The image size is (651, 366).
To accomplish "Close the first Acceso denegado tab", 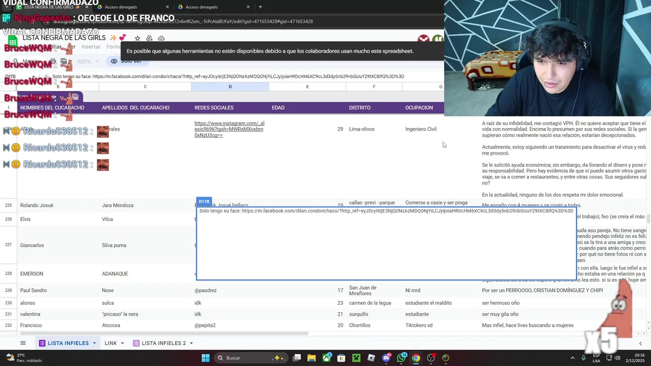I will [x=167, y=7].
